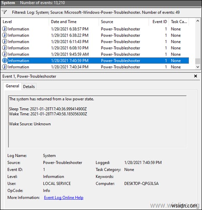Click scroll up arrow of event list
The height and width of the screenshot is (210, 202).
(x=198, y=21)
